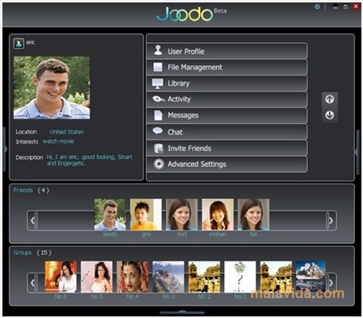
Task: Open group NO 2 thumbnail
Action: pyautogui.click(x=204, y=277)
